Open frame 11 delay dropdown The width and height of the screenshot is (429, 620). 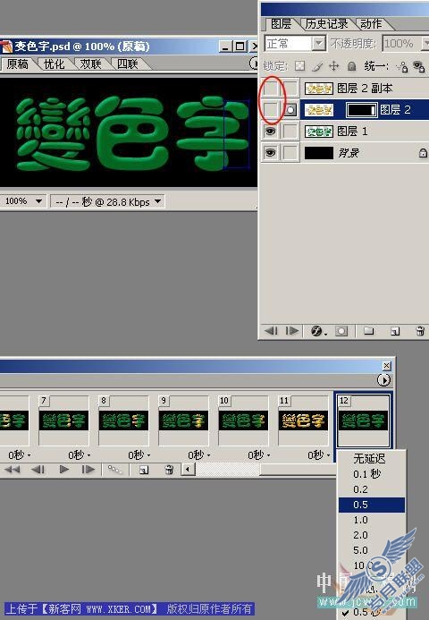click(x=319, y=455)
